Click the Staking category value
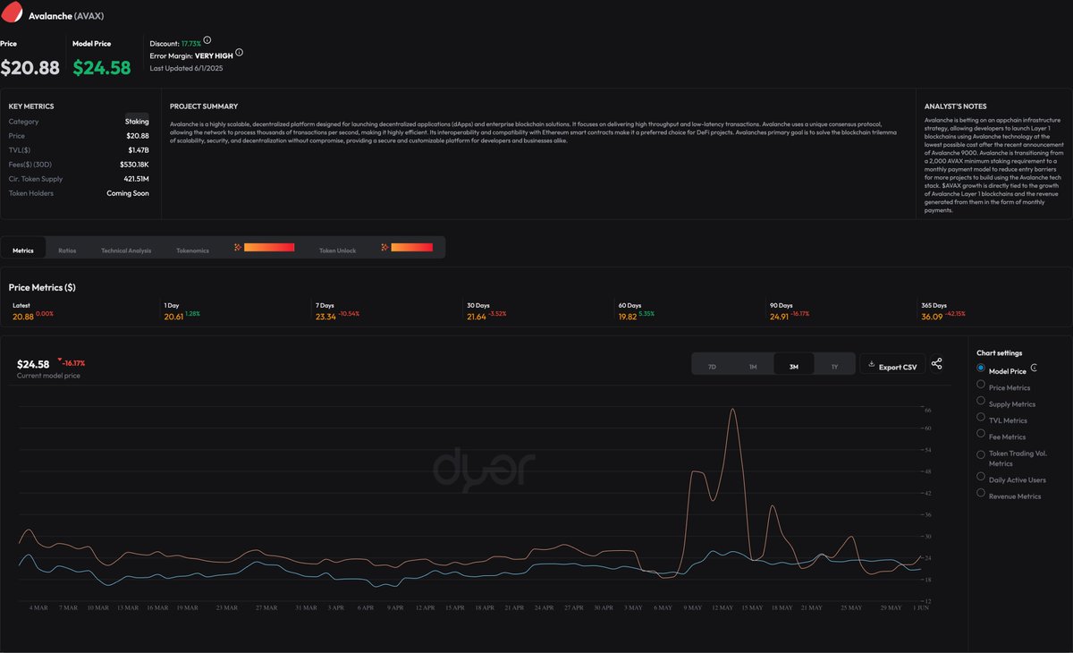 [137, 122]
